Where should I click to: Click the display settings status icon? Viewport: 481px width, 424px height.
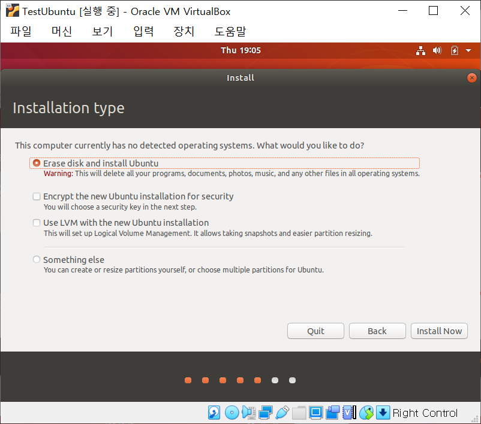tap(315, 413)
